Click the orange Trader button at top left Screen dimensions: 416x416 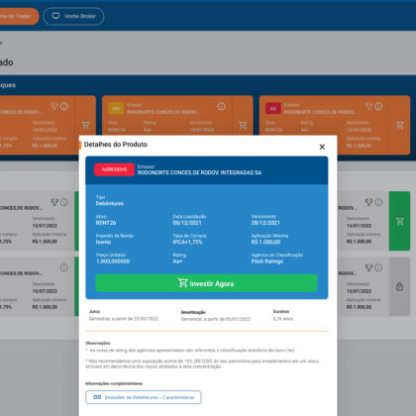(18, 16)
